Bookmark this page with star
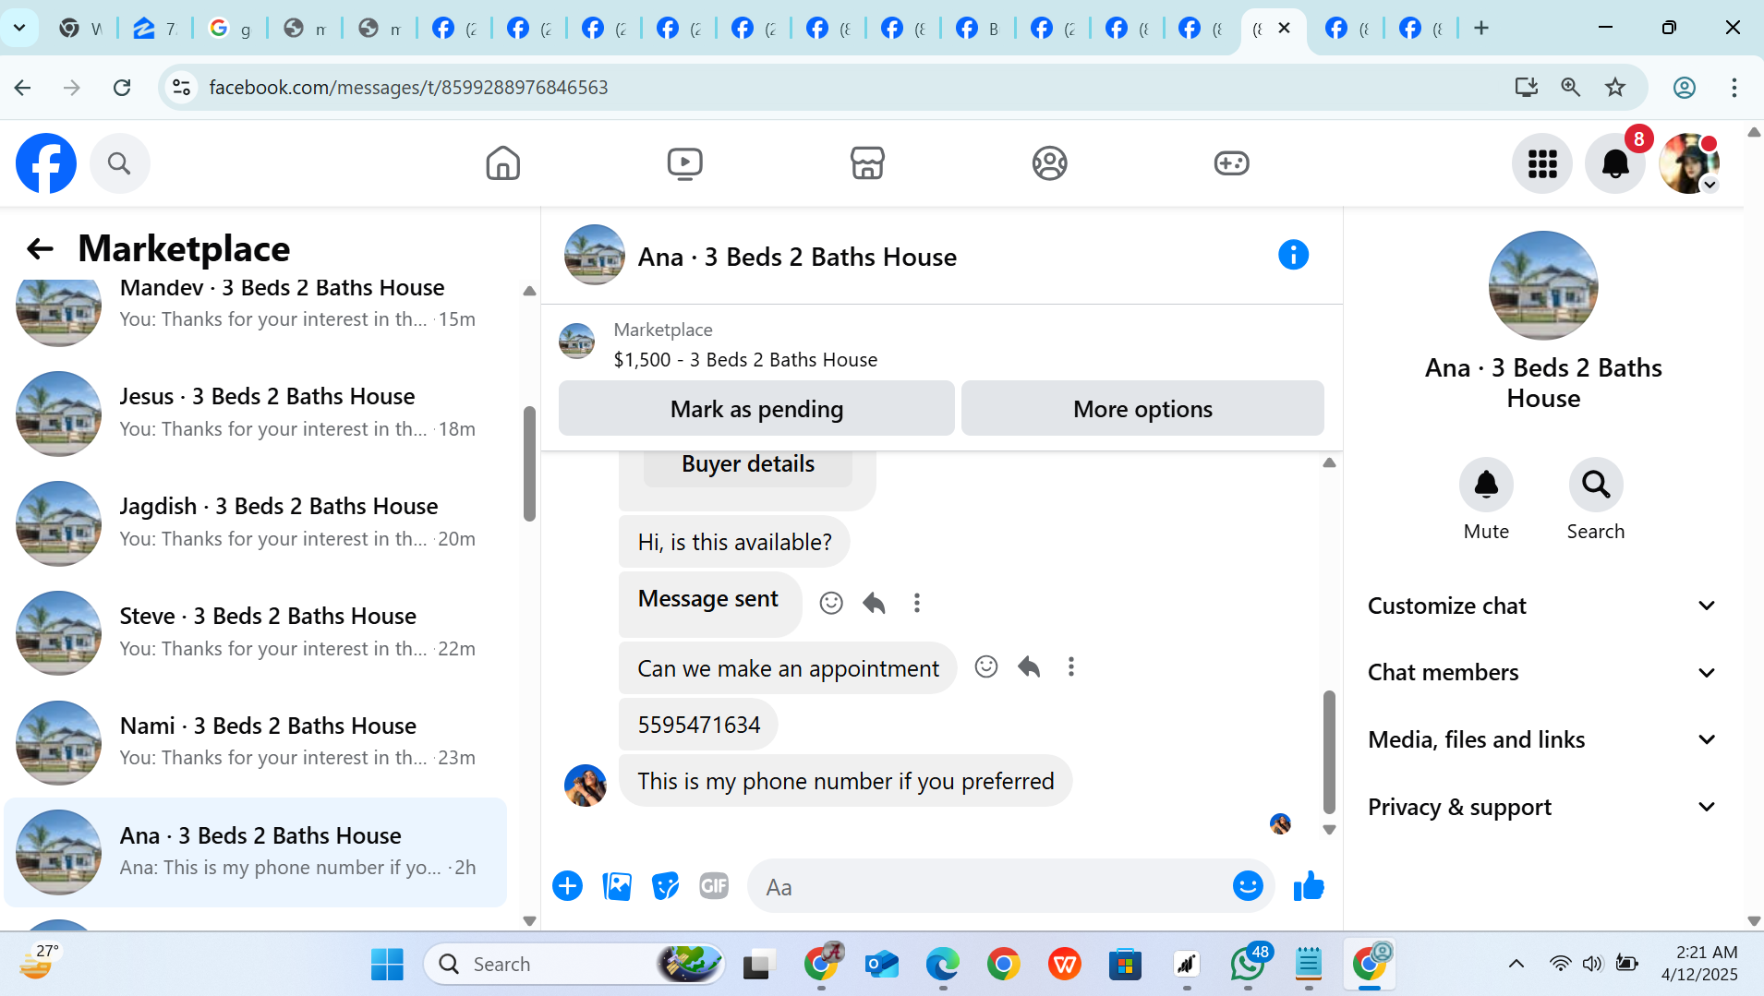 (1615, 87)
